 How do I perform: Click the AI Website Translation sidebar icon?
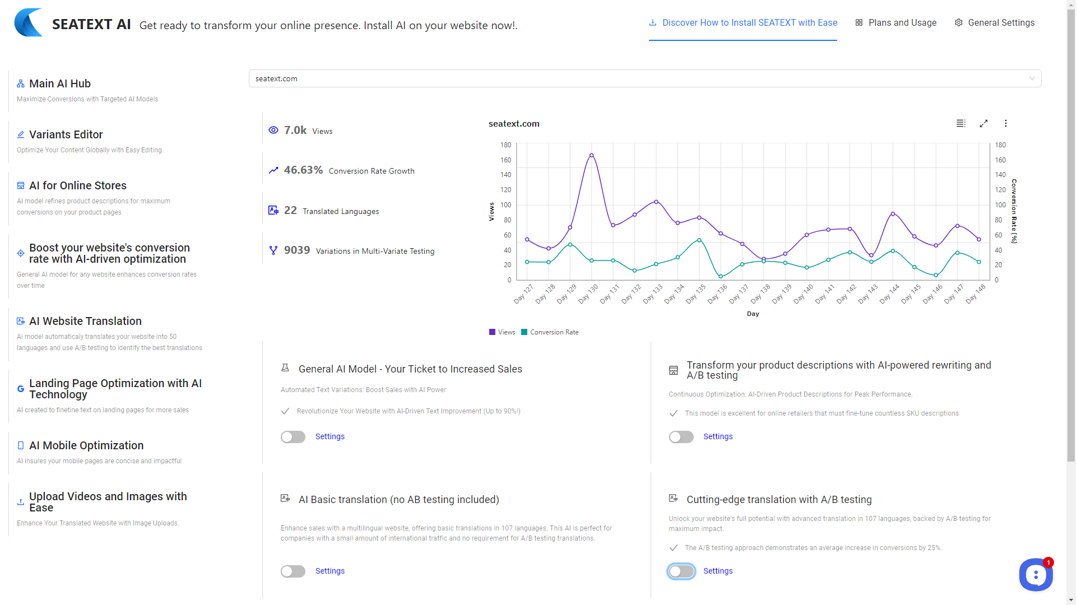(21, 322)
